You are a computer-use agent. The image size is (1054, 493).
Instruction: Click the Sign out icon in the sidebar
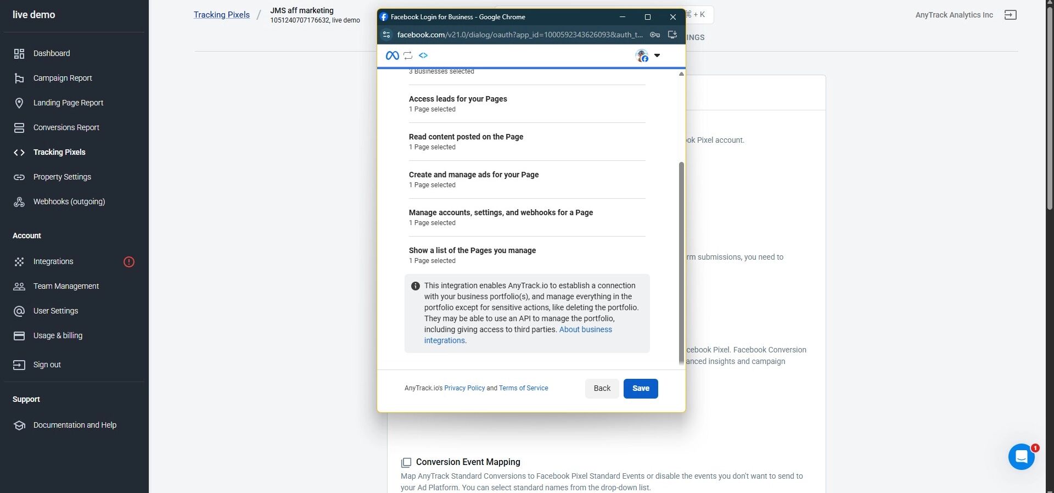[x=19, y=365]
